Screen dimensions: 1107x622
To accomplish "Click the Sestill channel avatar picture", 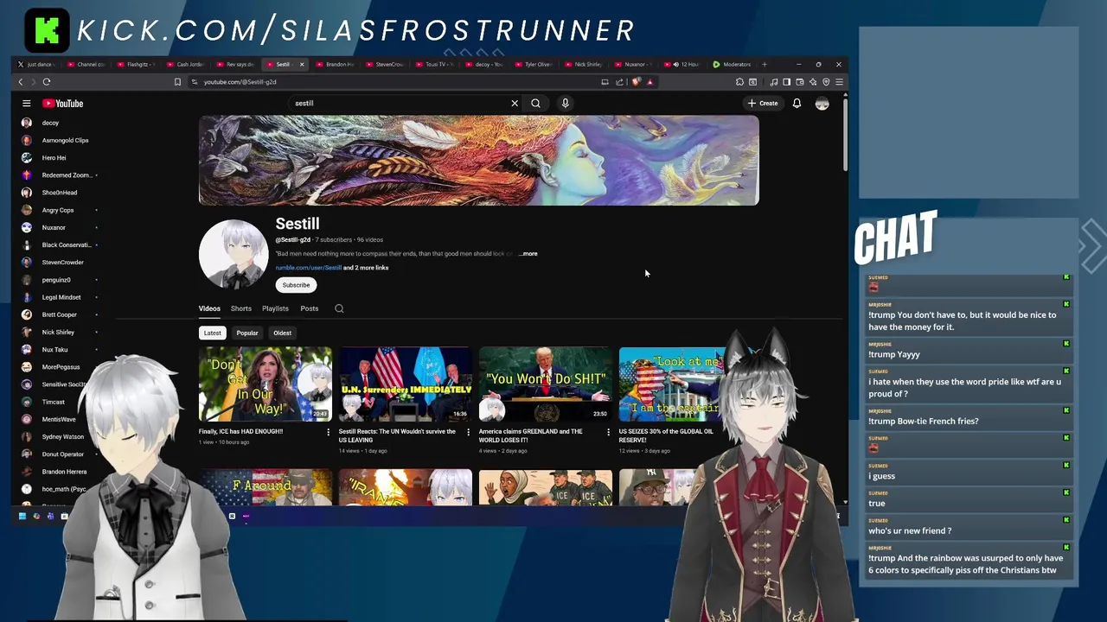I will pos(234,254).
